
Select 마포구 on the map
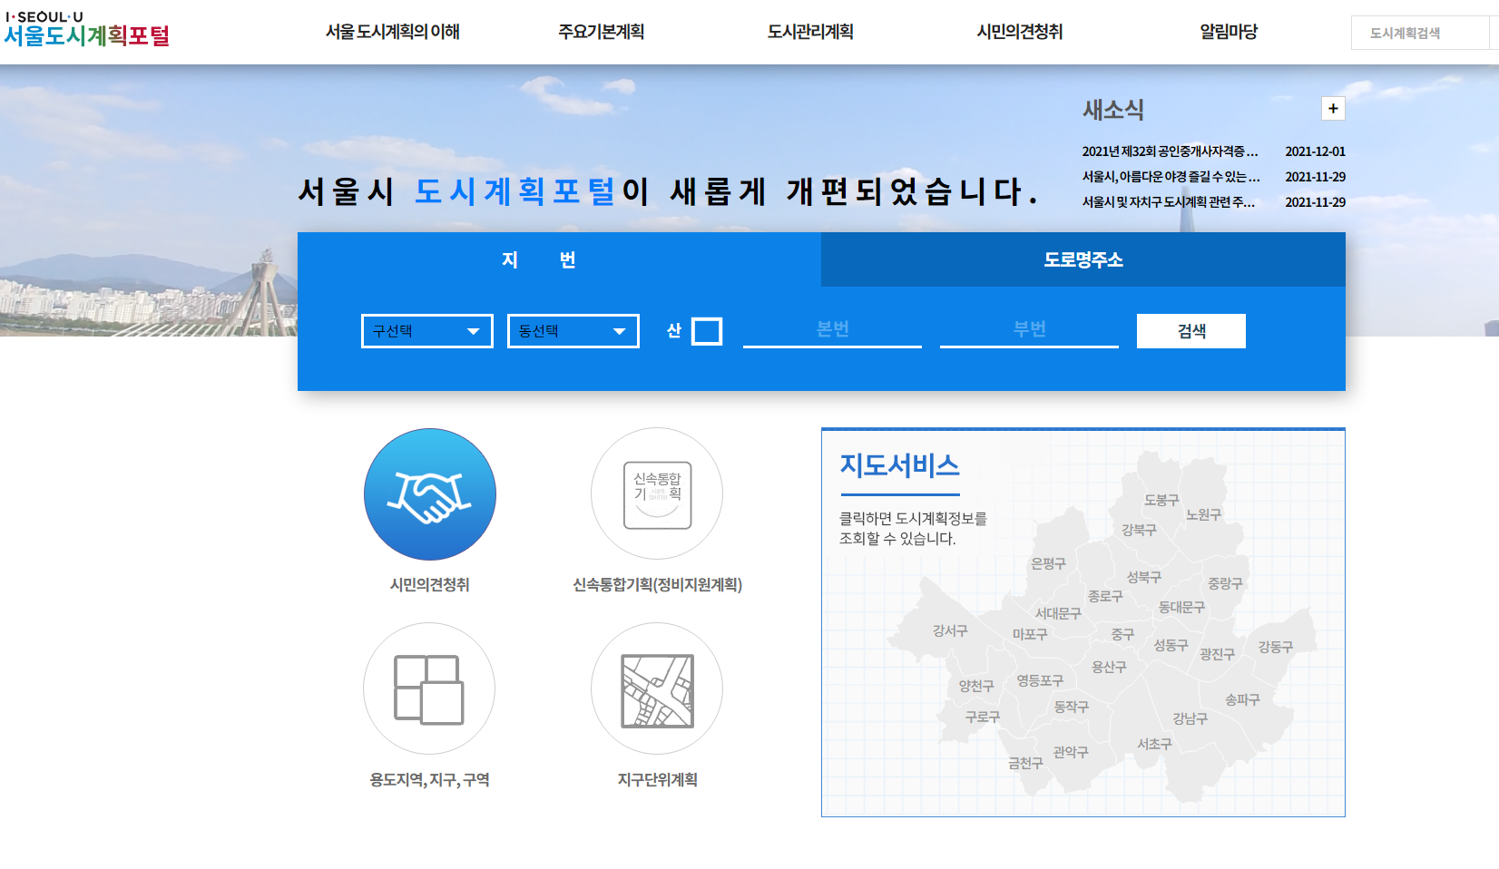point(1030,634)
